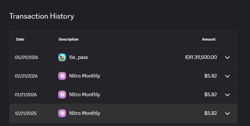Click the Amount column header
This screenshot has height=126, width=250.
208,39
